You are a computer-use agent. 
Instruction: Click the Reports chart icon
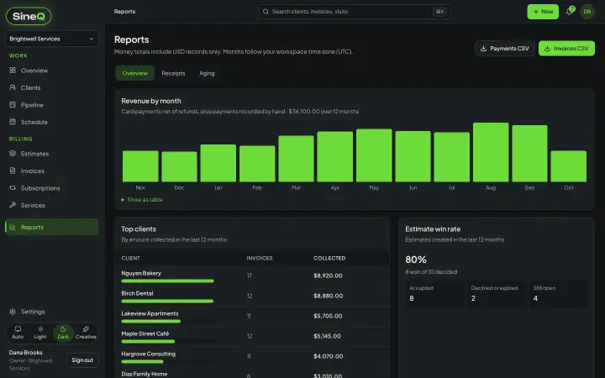pyautogui.click(x=13, y=227)
